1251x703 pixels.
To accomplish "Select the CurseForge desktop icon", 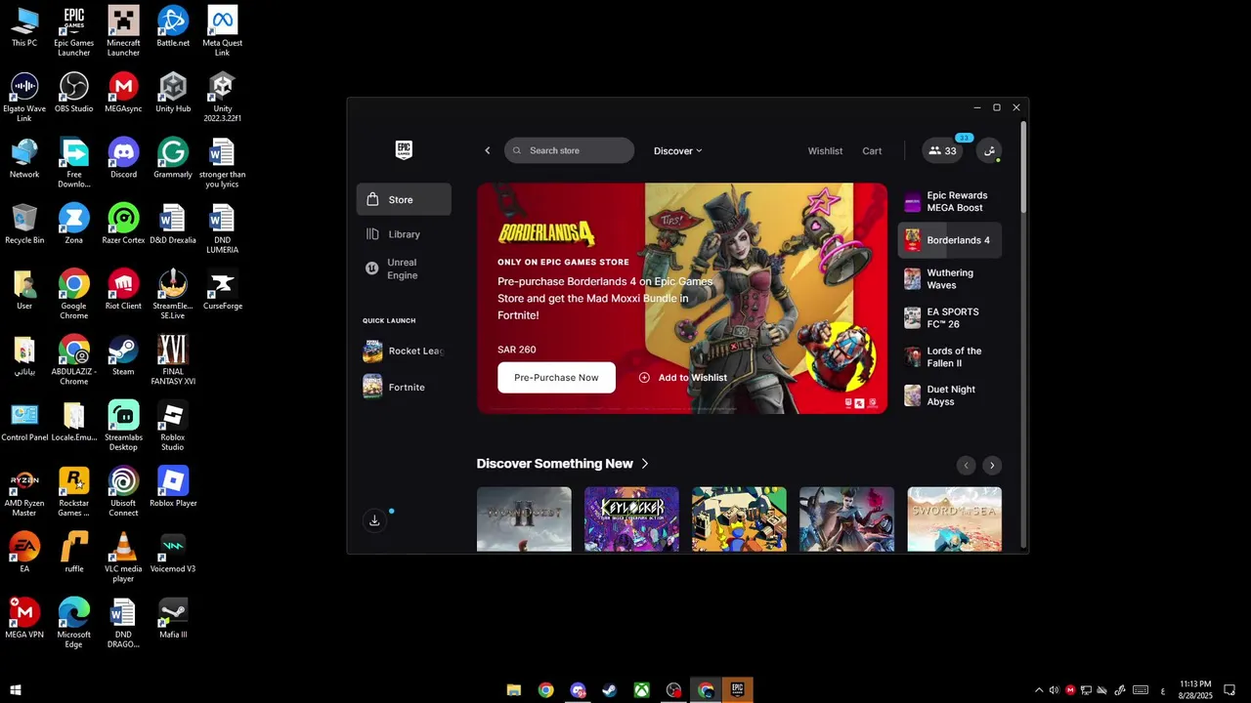I will click(x=222, y=289).
